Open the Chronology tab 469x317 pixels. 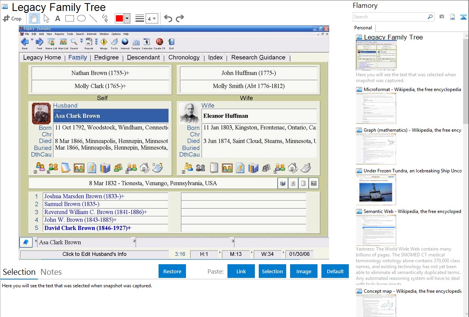pyautogui.click(x=184, y=57)
